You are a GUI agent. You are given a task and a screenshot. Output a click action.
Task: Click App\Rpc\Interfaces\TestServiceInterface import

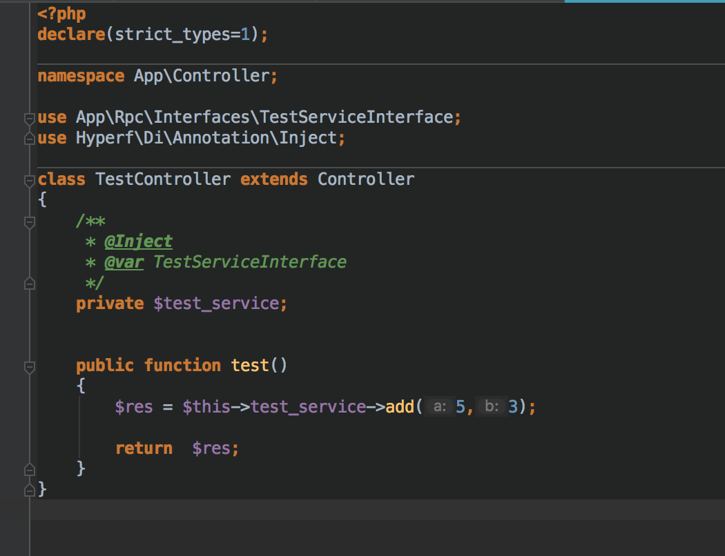pyautogui.click(x=264, y=117)
